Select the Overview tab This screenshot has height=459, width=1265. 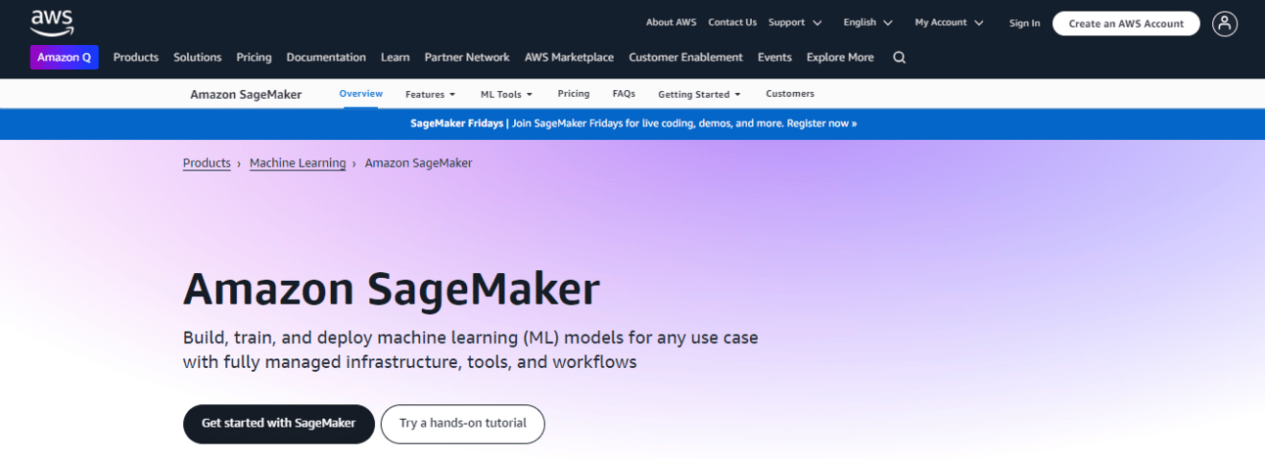[x=360, y=94]
